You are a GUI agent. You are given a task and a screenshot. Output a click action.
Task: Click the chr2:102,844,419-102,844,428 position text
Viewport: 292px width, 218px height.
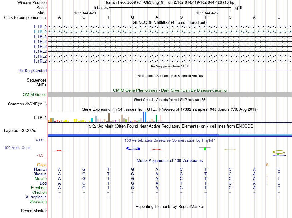click(195, 2)
